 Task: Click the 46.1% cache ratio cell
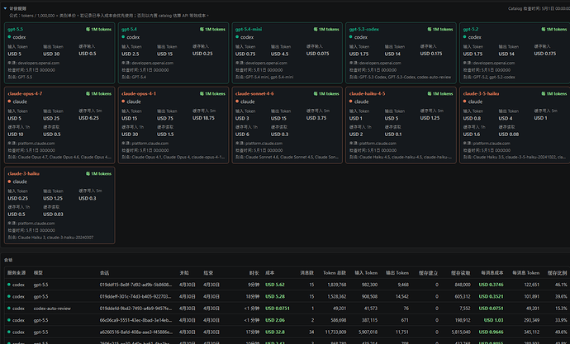[x=561, y=285]
